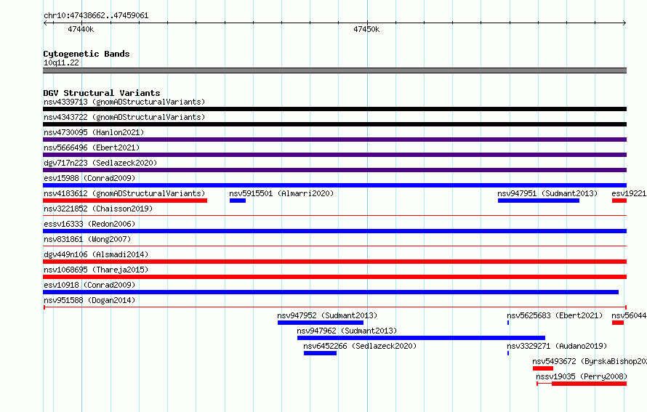Screen dimensions: 647x412
Task: Click the purple nsv4730095 variant bar
Action: coord(334,140)
